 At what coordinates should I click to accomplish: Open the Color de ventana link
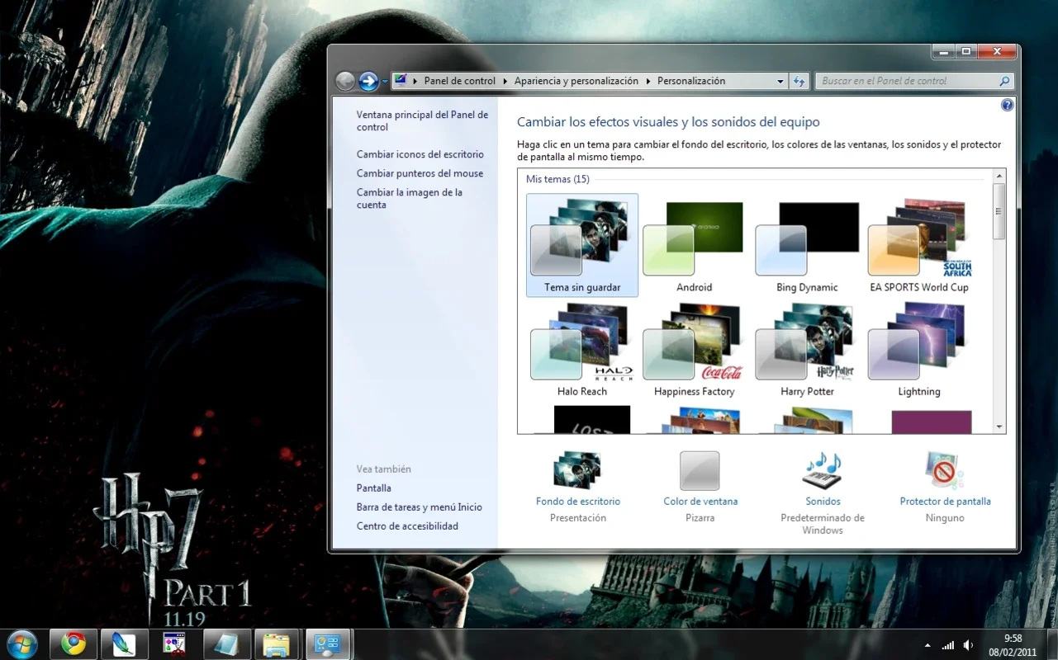(x=700, y=502)
